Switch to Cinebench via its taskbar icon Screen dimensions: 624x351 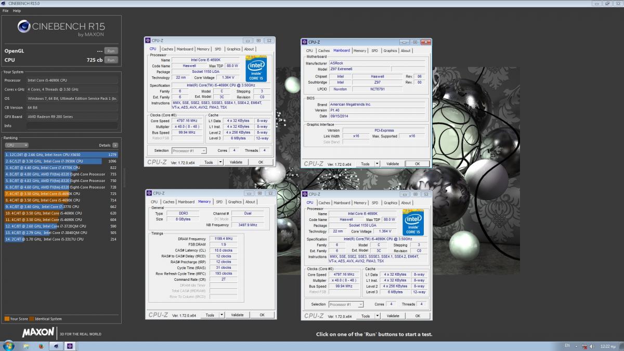[56, 346]
